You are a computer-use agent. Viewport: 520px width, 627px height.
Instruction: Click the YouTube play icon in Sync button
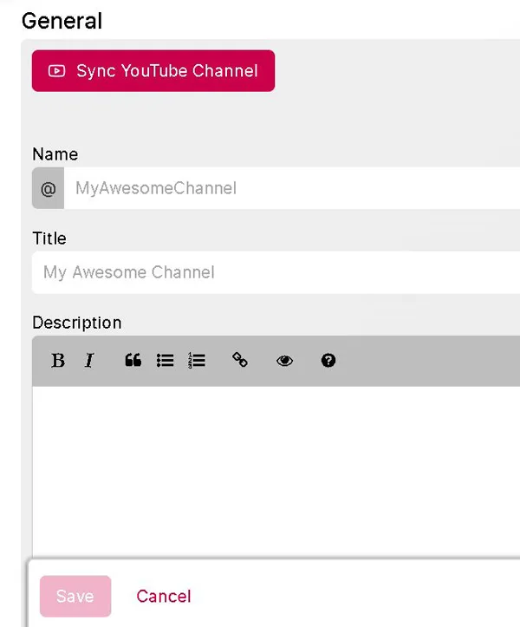pos(57,71)
